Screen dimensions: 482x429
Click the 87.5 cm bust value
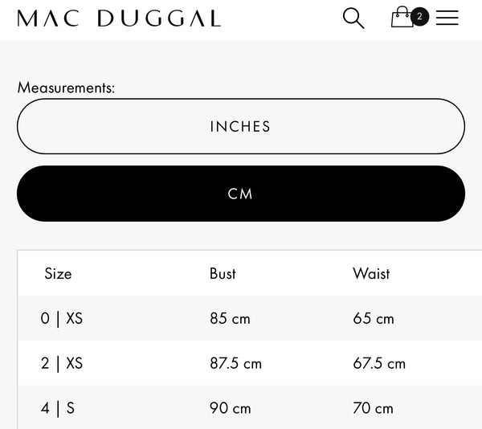click(235, 363)
